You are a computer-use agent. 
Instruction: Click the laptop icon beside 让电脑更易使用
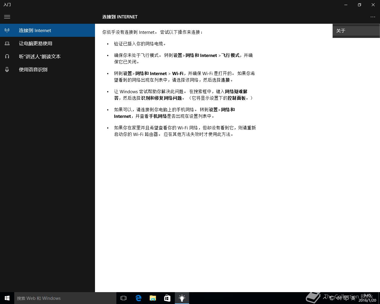tap(7, 43)
